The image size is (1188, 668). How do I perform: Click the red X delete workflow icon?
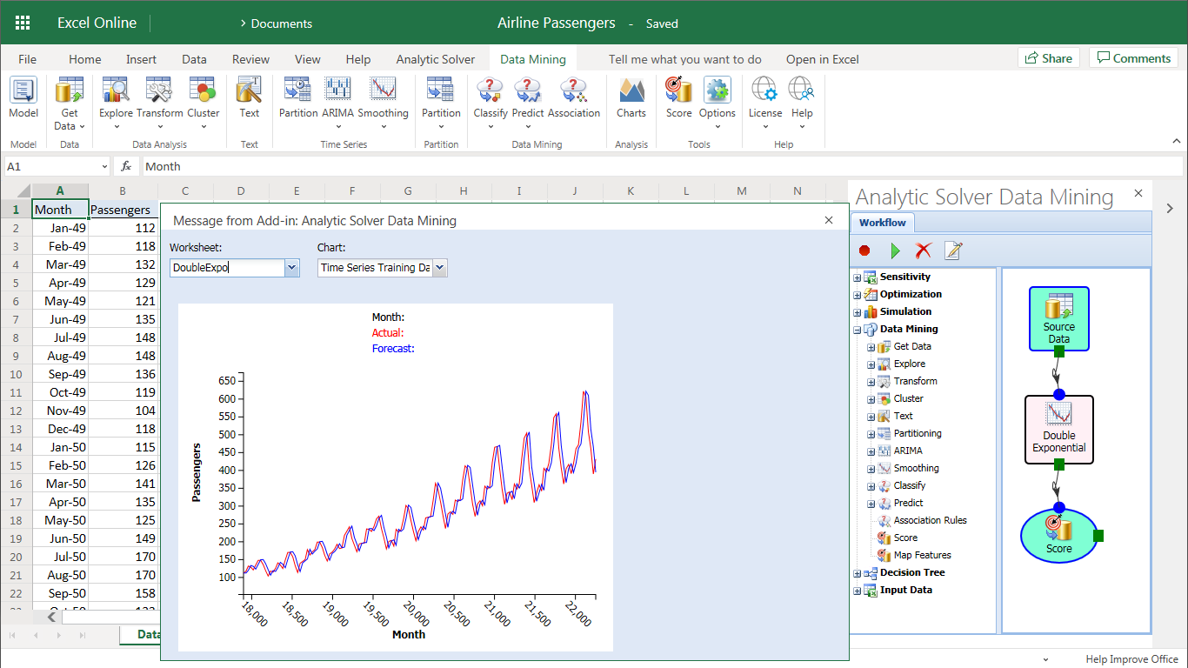pos(924,250)
